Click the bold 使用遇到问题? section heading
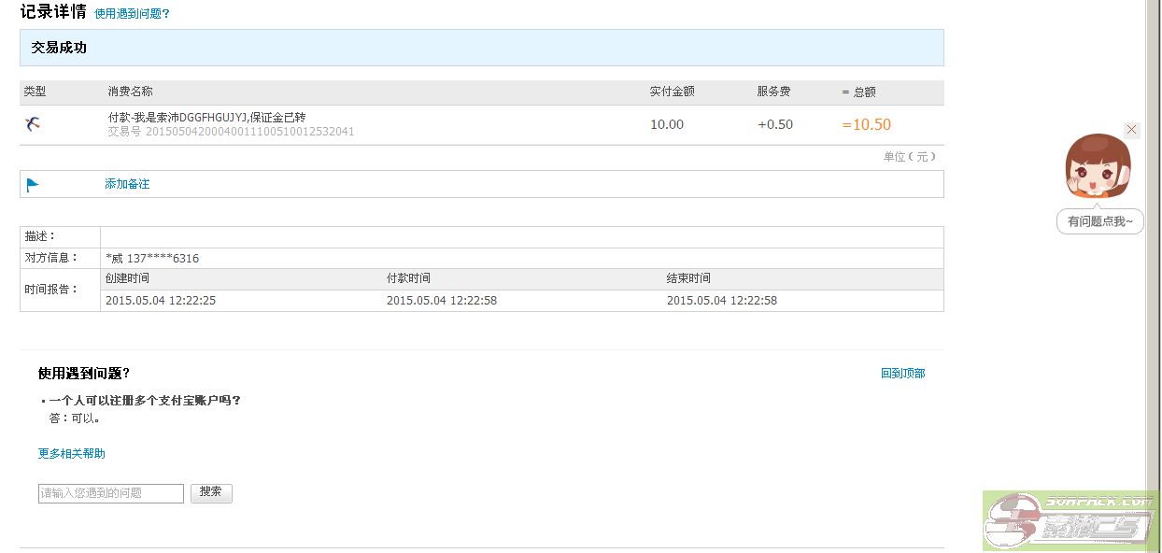Image resolution: width=1162 pixels, height=553 pixels. click(84, 374)
